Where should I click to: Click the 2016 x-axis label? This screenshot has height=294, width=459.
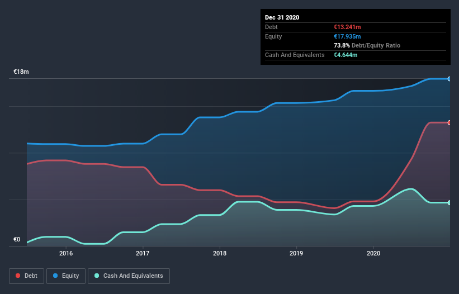(x=66, y=253)
